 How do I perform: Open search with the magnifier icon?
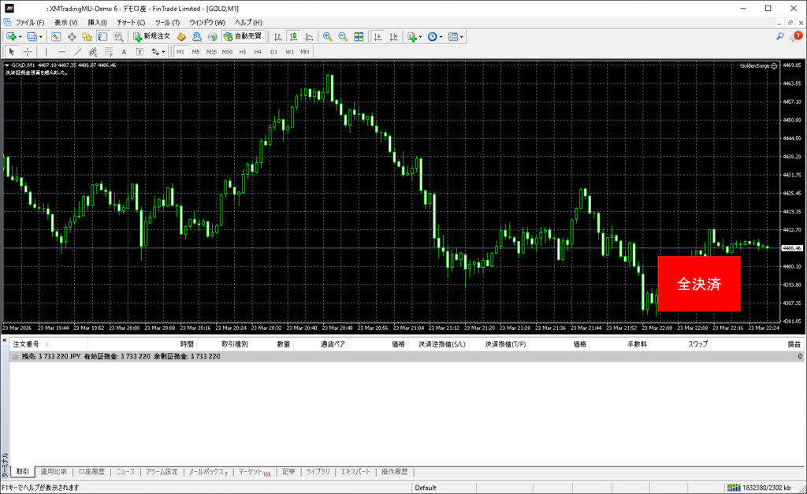[x=780, y=36]
